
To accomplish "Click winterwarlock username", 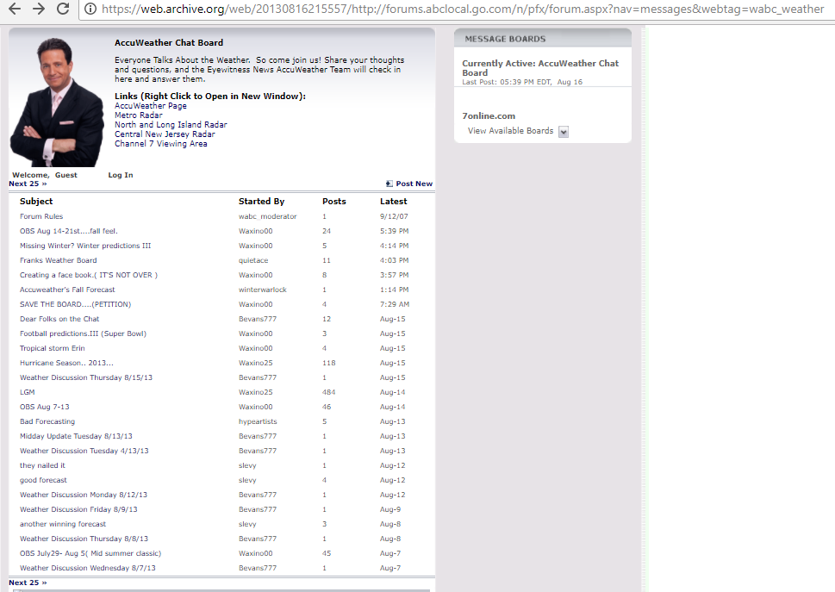I will point(263,290).
